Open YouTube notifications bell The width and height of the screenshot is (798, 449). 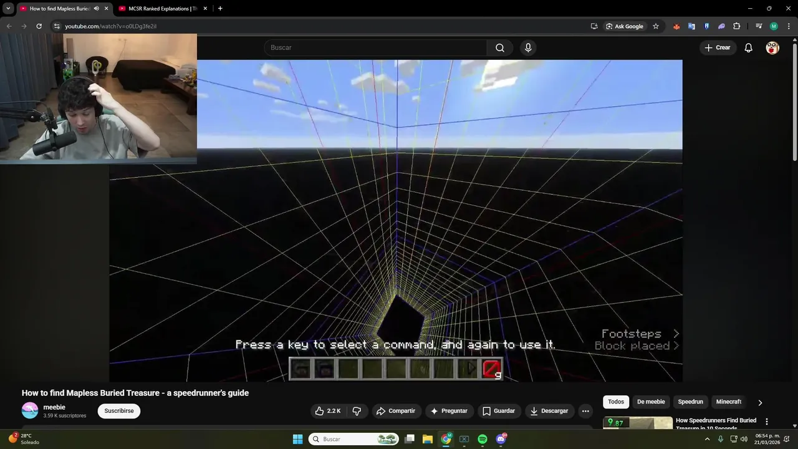749,47
